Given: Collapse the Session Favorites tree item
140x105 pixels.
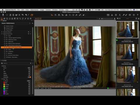Looking at the screenshot, I should (2, 34).
